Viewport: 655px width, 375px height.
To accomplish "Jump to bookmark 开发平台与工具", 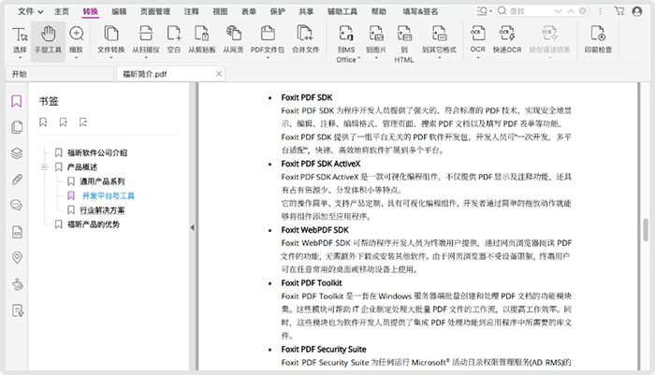I will 109,195.
